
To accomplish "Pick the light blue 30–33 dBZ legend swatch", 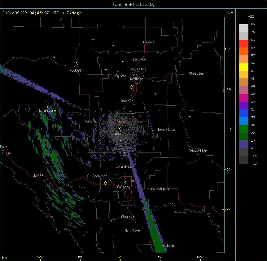I will pyautogui.click(x=243, y=121).
